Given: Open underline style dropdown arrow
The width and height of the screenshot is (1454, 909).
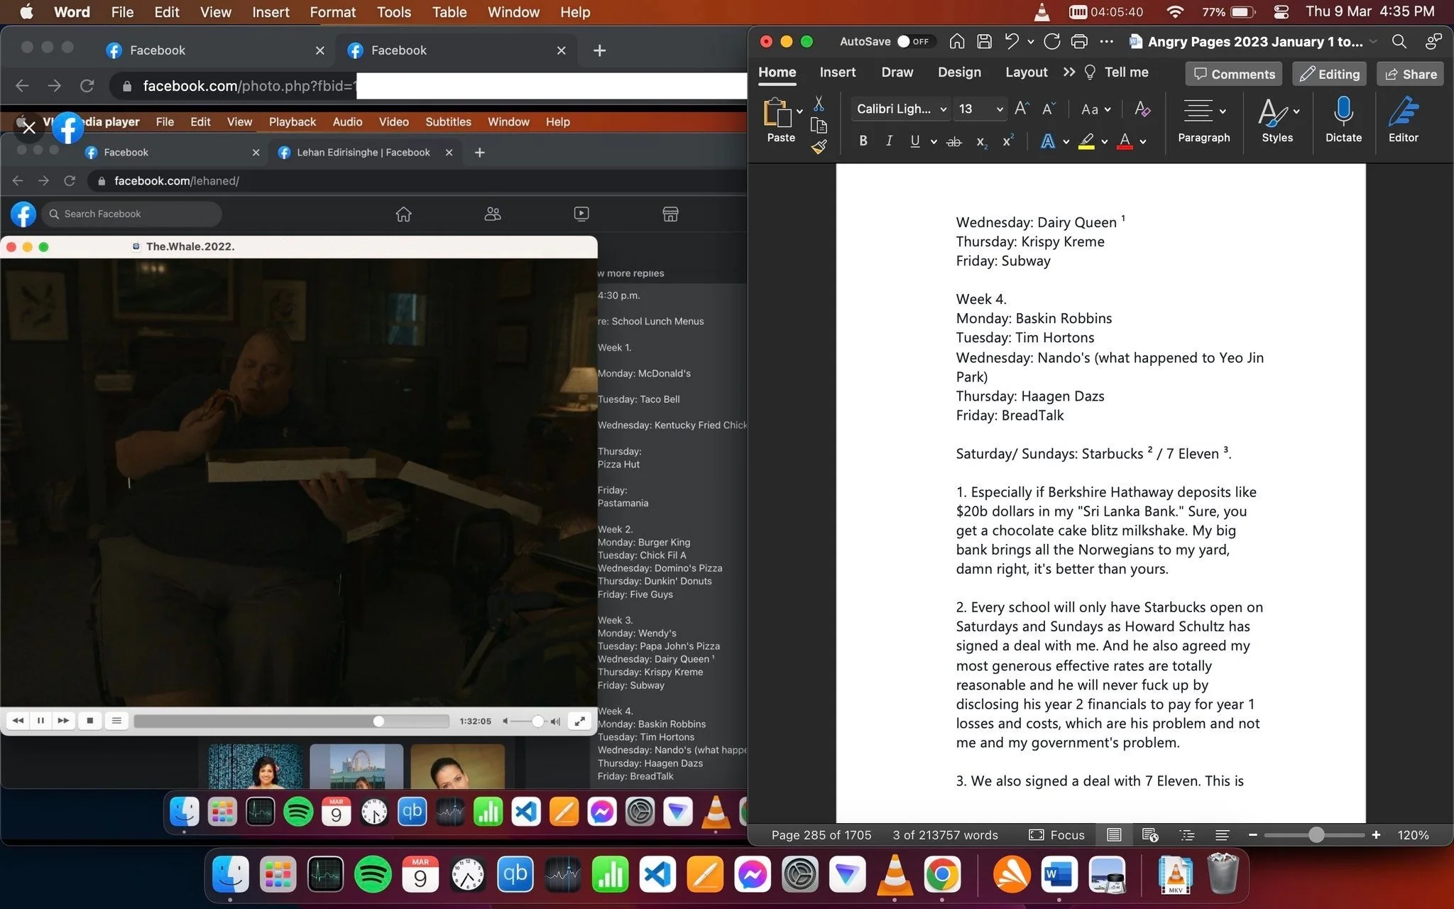Looking at the screenshot, I should pyautogui.click(x=934, y=142).
